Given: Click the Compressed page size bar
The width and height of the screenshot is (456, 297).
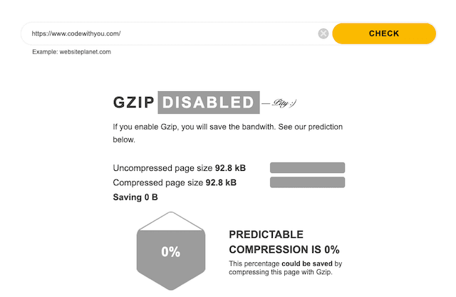Looking at the screenshot, I should [x=307, y=182].
